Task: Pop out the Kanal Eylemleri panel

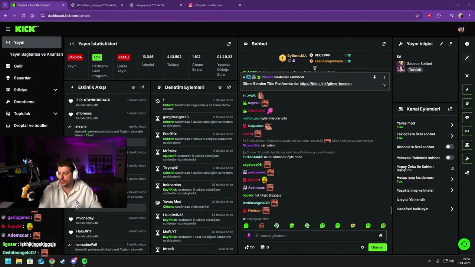Action: click(x=450, y=109)
